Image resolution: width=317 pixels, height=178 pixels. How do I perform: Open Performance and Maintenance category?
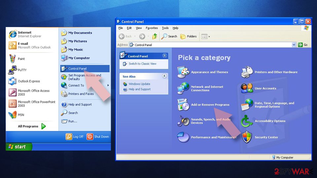pos(207,137)
